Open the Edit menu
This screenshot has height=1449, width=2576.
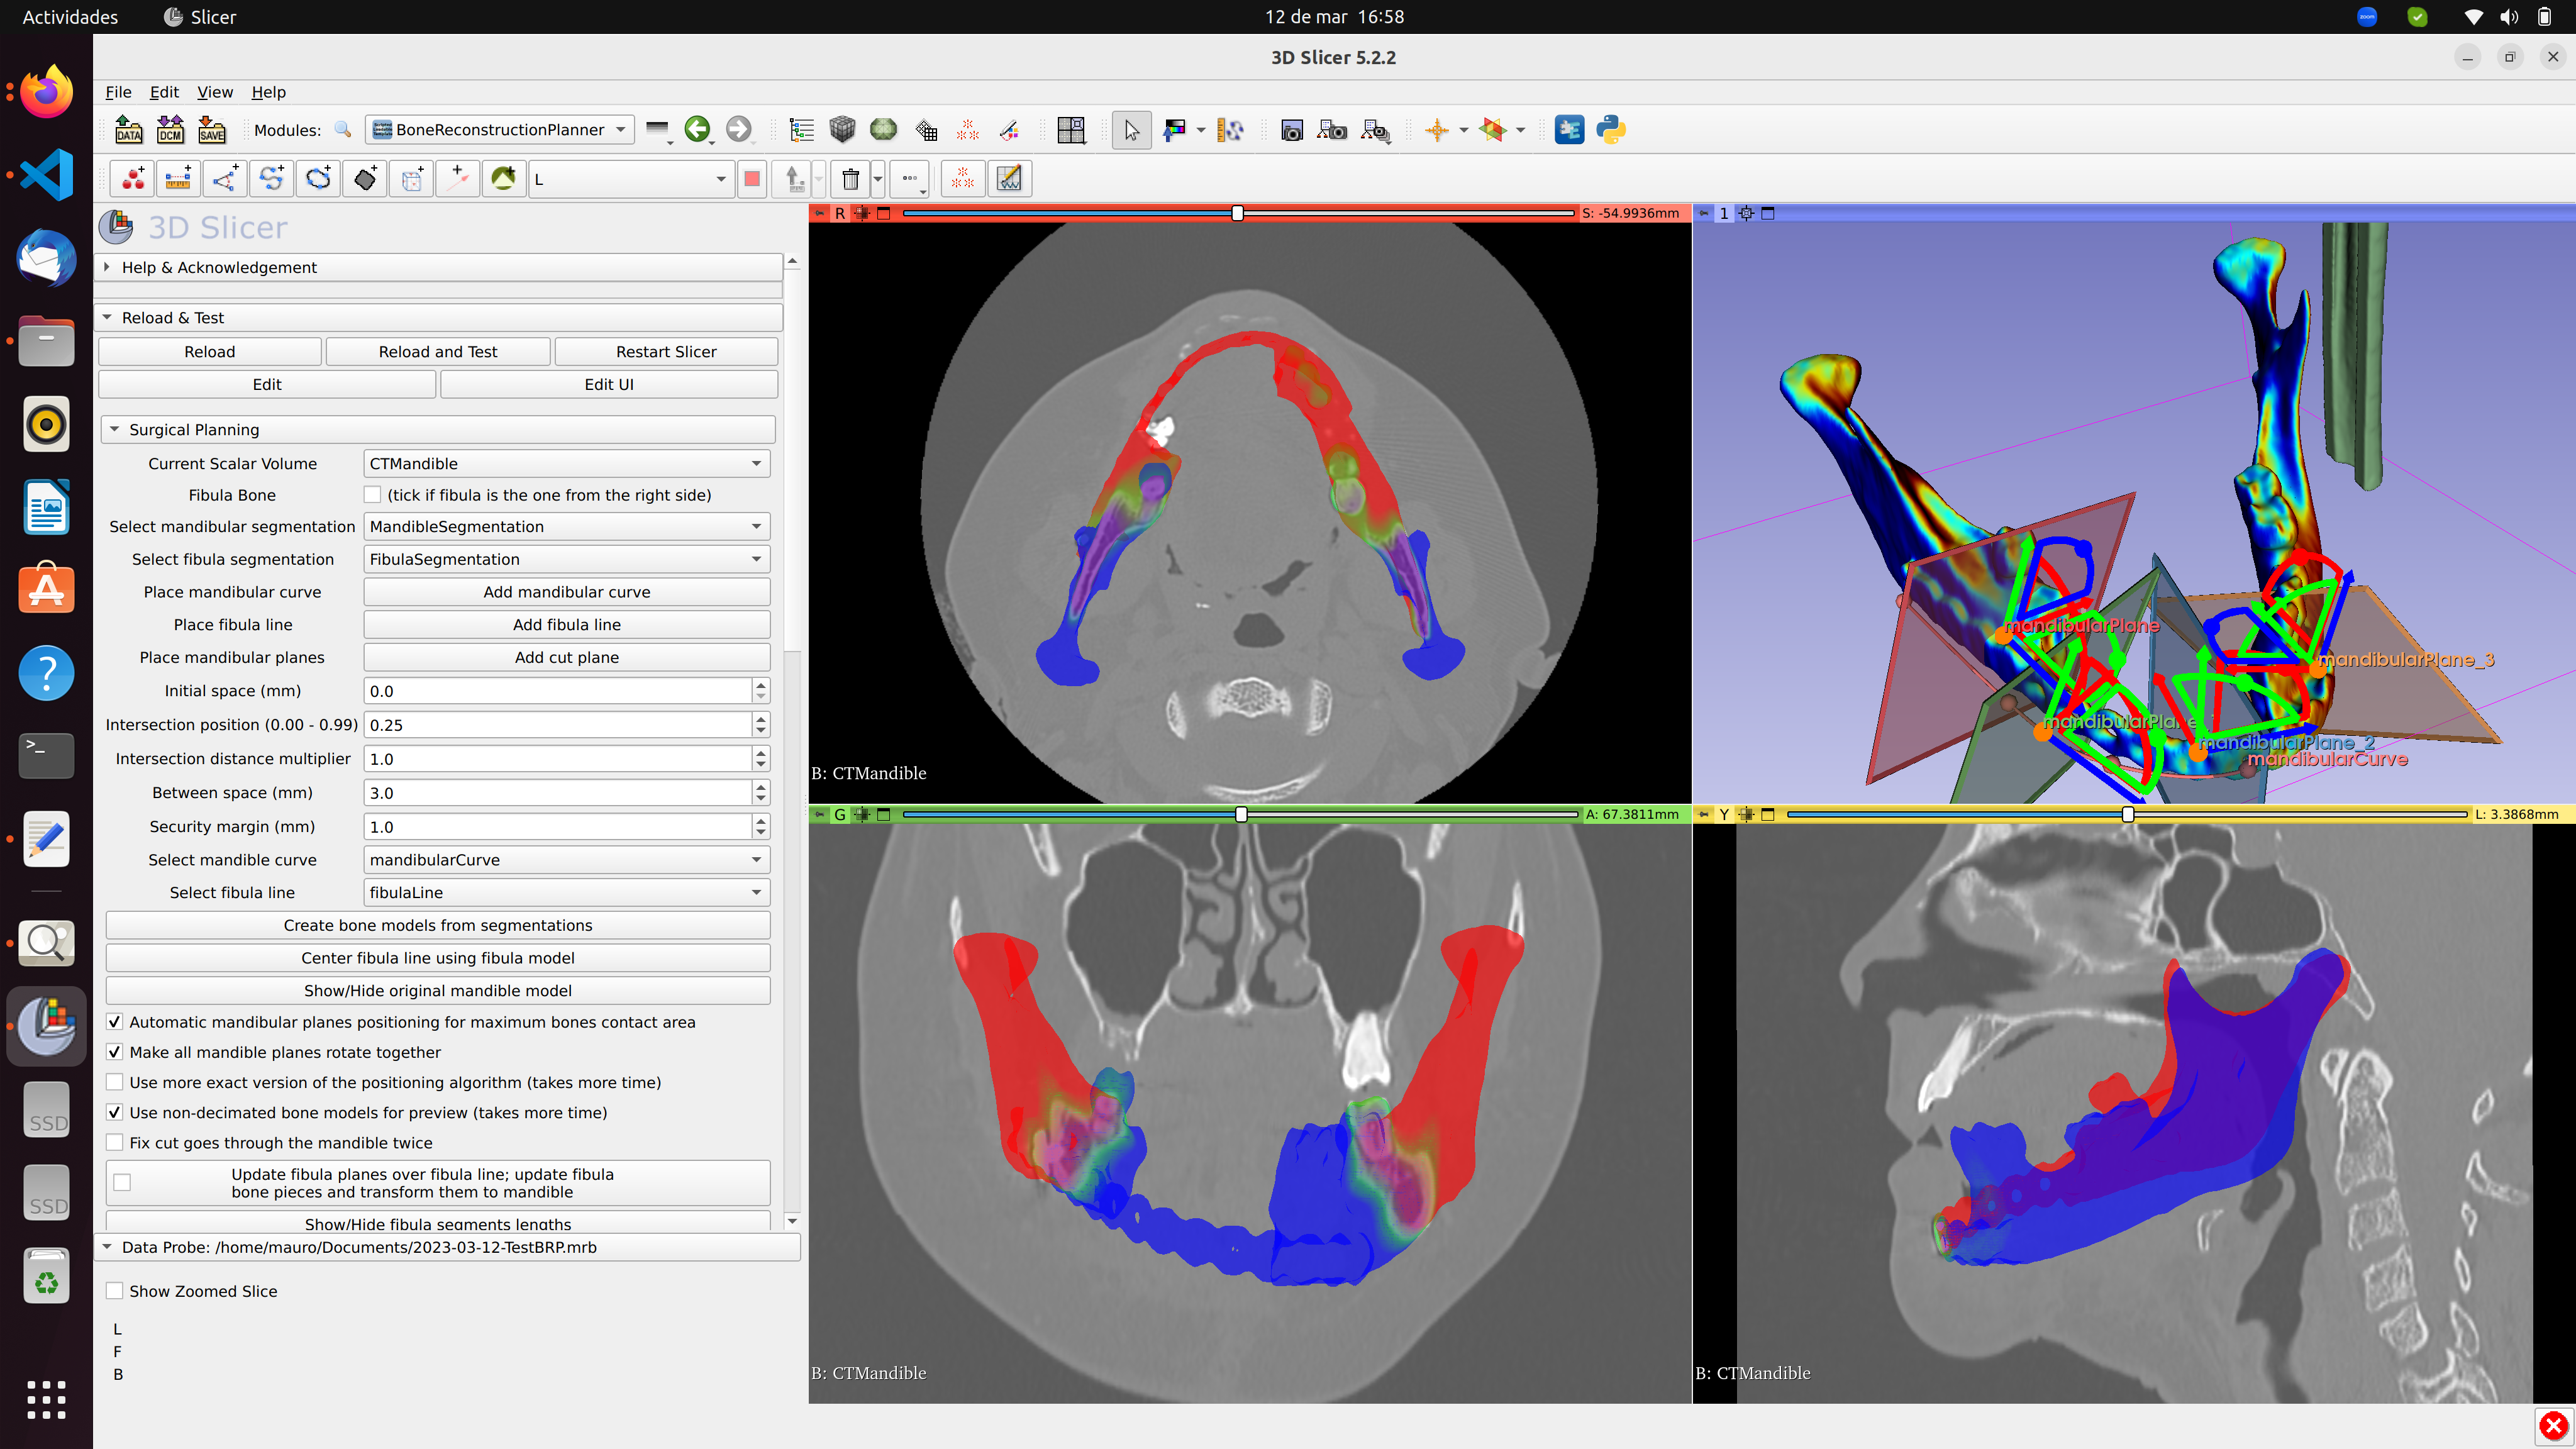point(163,92)
